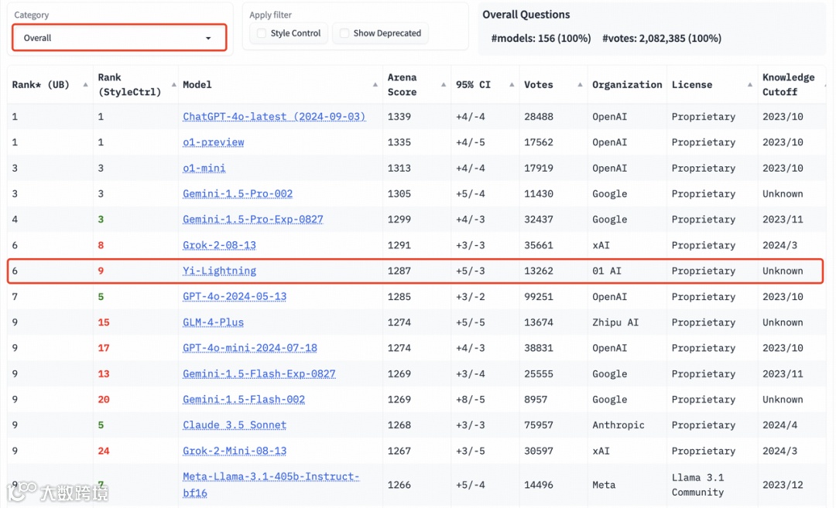Click the Meta organization cell
Screen dimensions: 836x508
604,485
